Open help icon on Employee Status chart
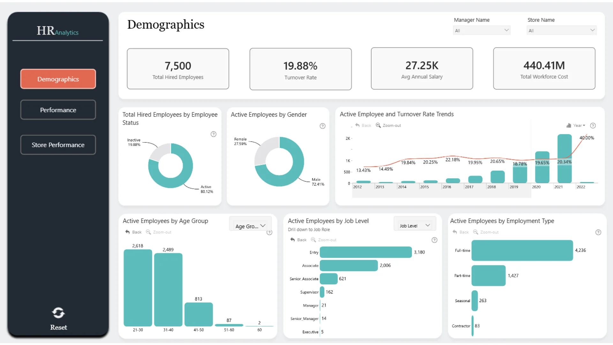The width and height of the screenshot is (613, 345). 214,134
